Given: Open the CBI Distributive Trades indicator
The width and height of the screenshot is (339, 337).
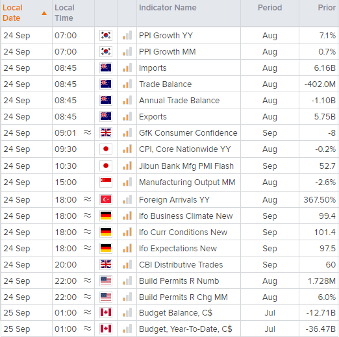Looking at the screenshot, I should coord(181,264).
